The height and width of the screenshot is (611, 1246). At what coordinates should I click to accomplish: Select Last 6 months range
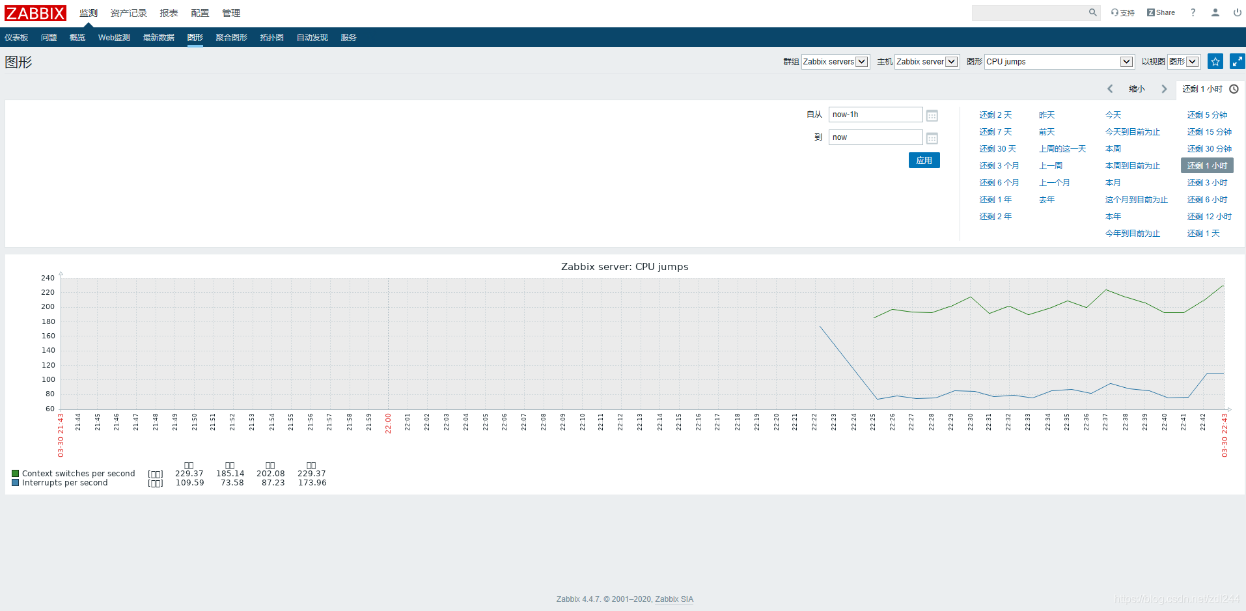tap(999, 183)
